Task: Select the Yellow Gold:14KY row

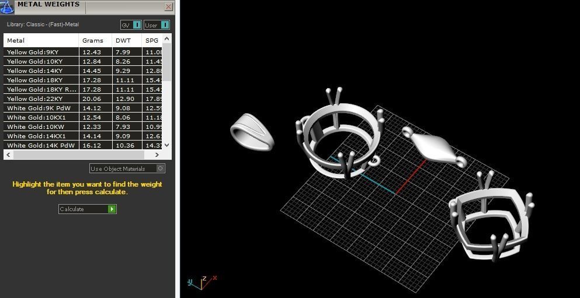Action: [83, 71]
